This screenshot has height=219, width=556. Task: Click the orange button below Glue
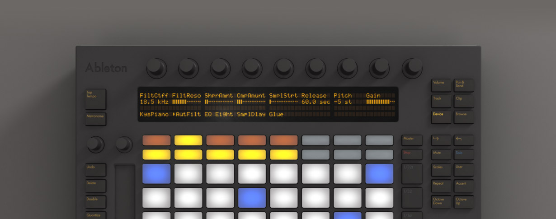coord(284,140)
